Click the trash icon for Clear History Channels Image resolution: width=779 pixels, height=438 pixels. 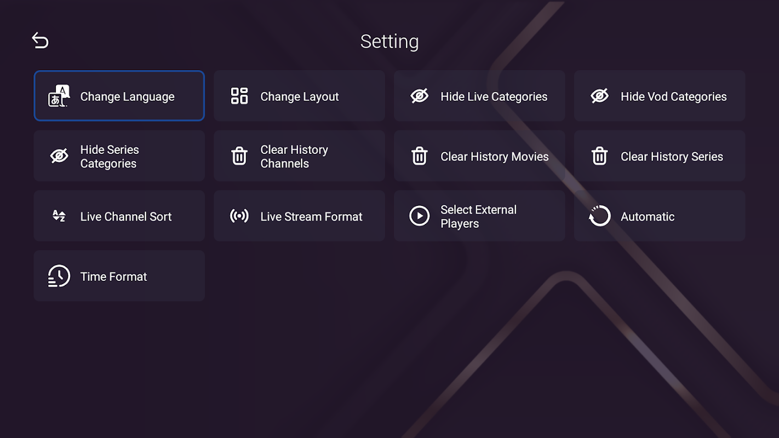(239, 156)
